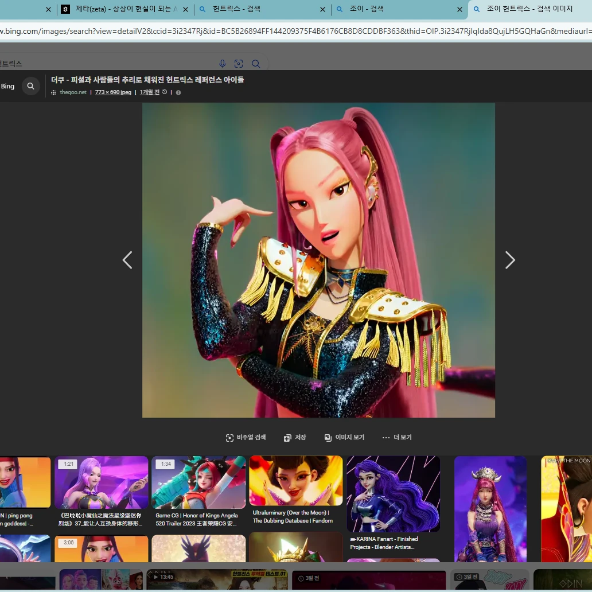Open the theqoo.net source link
This screenshot has width=592, height=592.
tap(73, 92)
